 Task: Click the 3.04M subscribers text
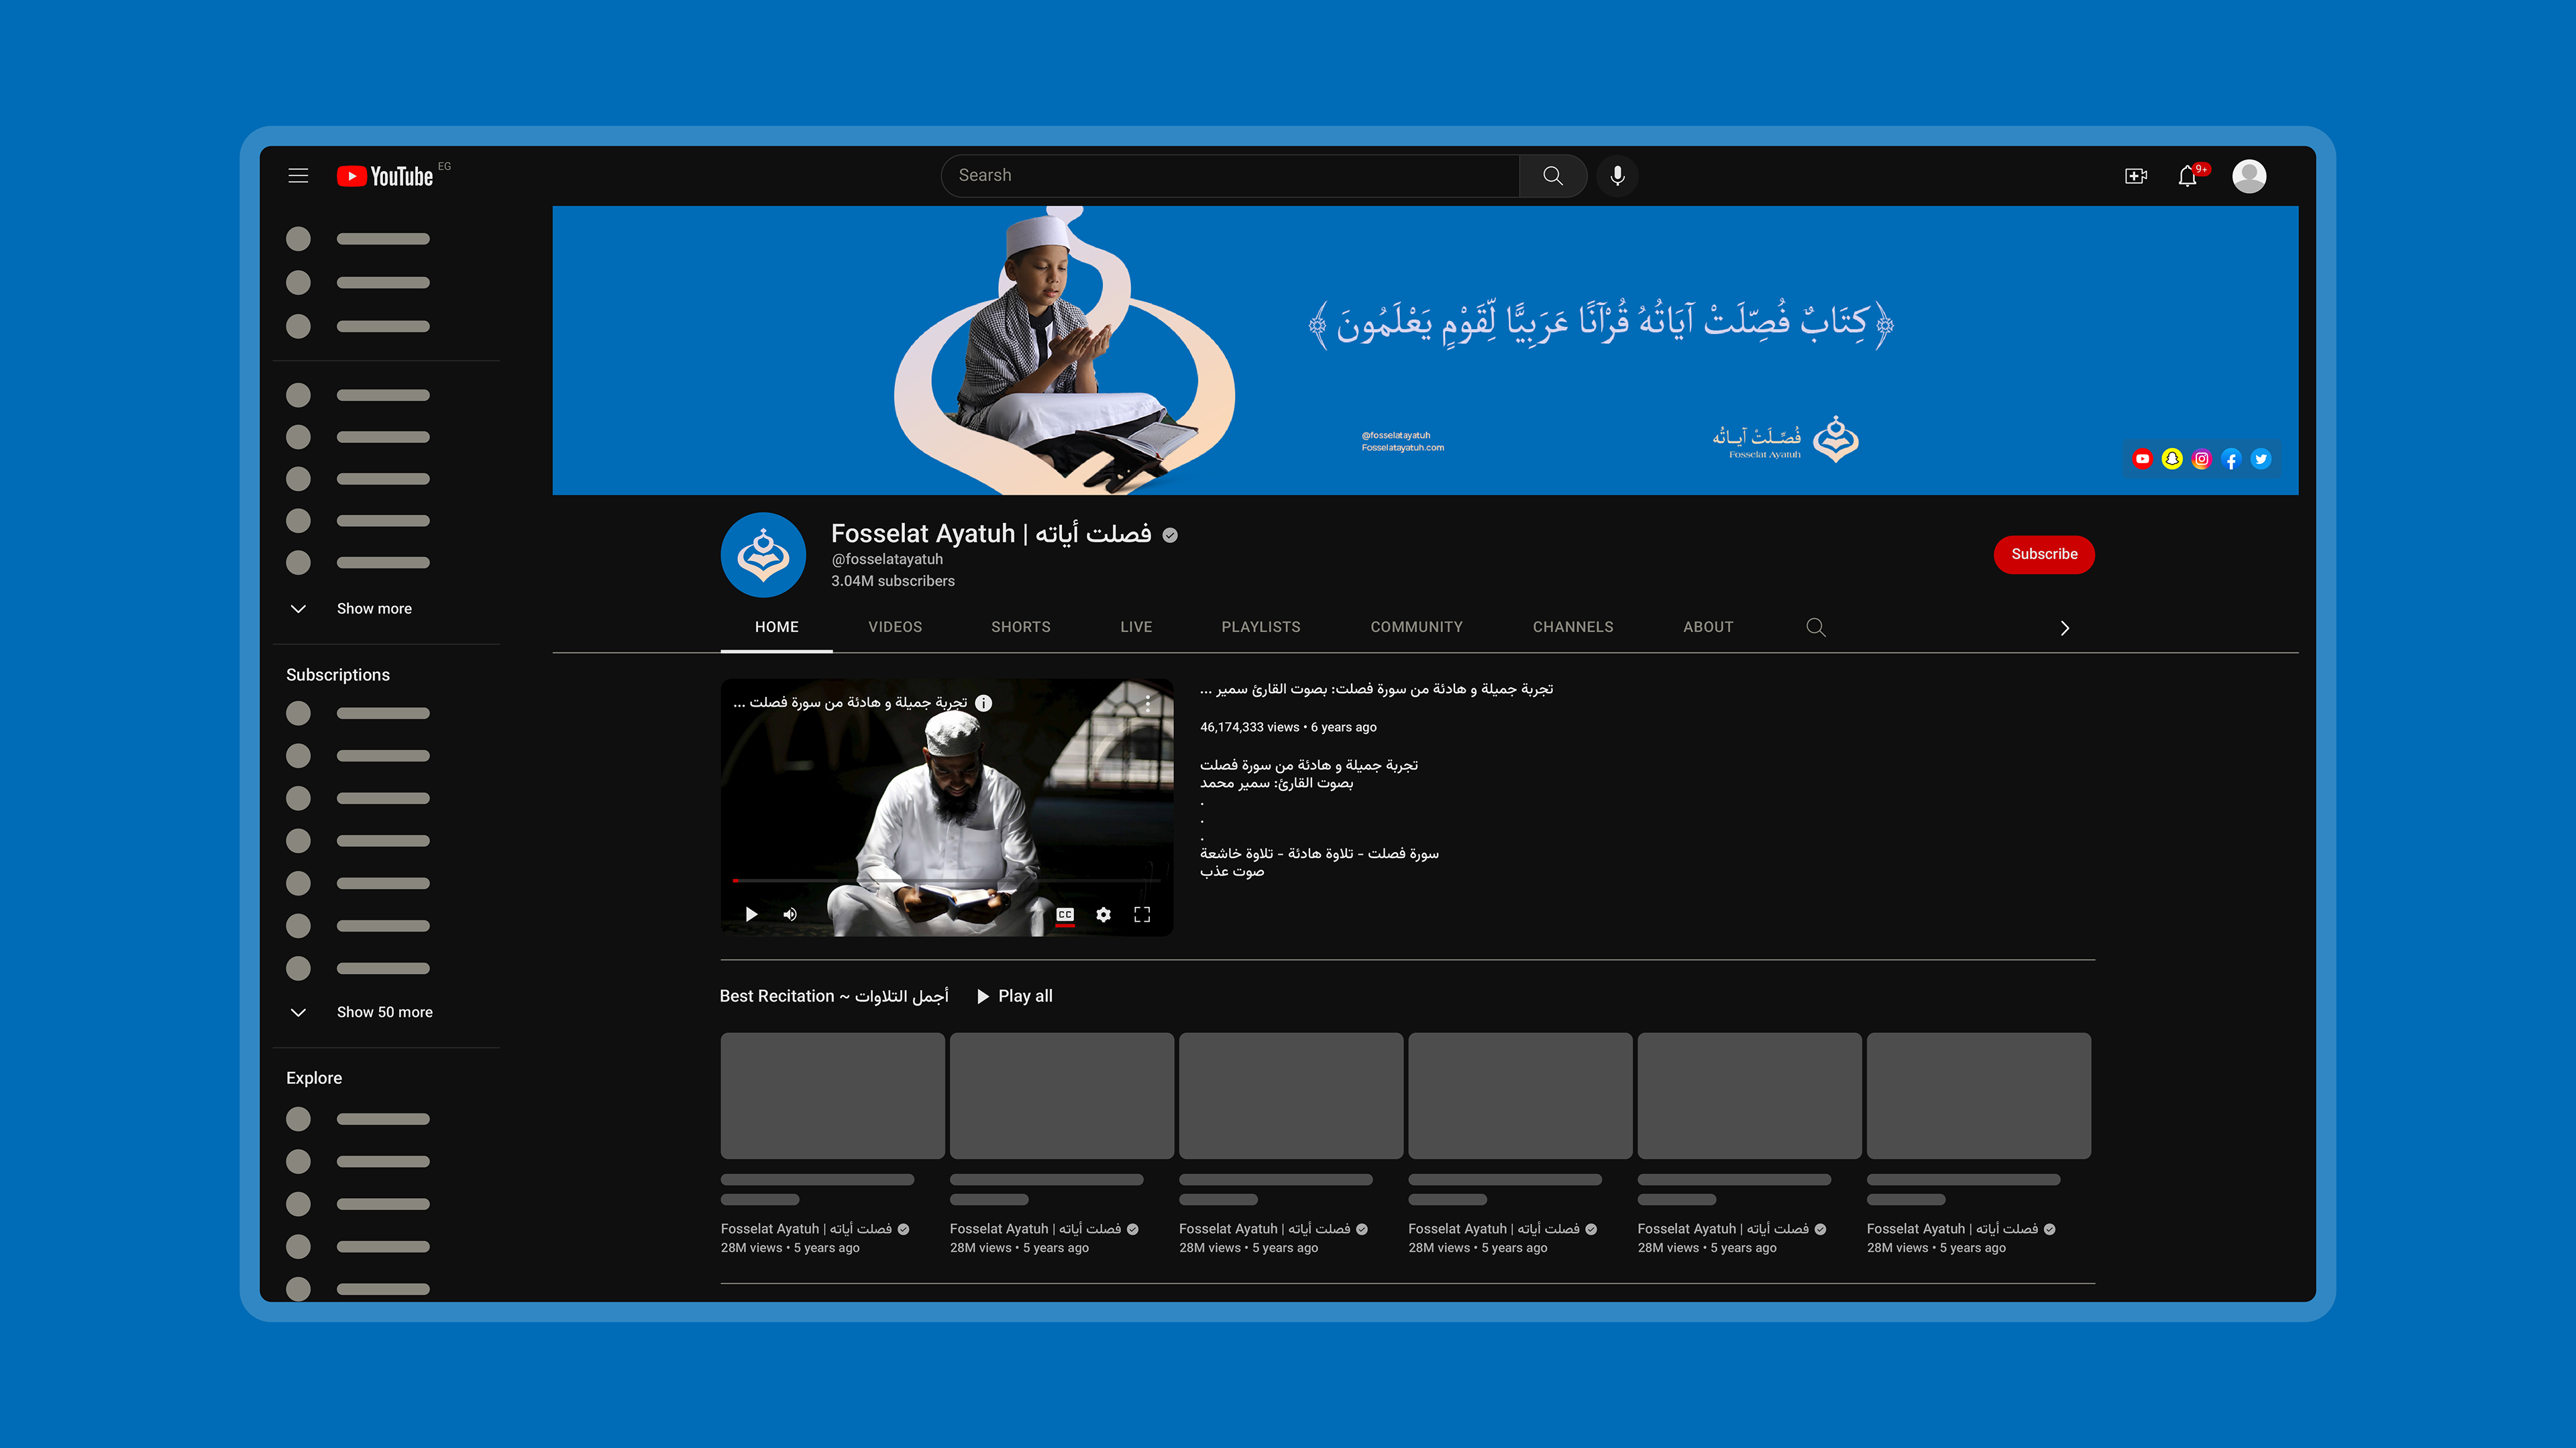[893, 582]
